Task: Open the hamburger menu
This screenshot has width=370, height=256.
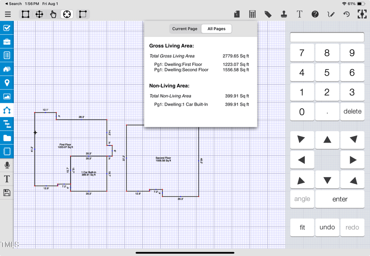Action: point(8,14)
